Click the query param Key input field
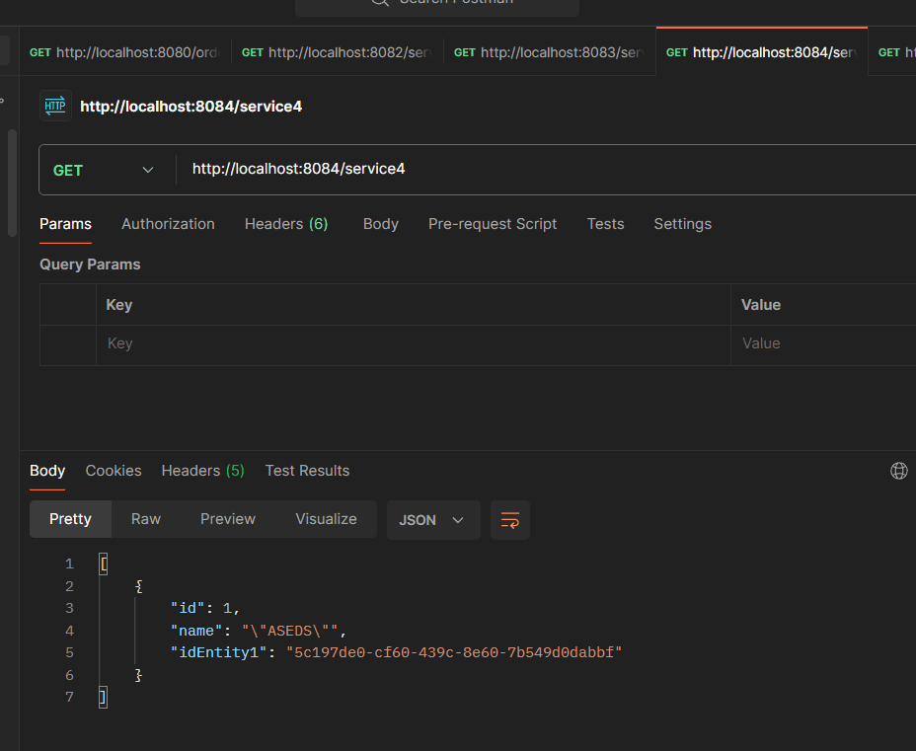The height and width of the screenshot is (751, 916). click(x=415, y=343)
